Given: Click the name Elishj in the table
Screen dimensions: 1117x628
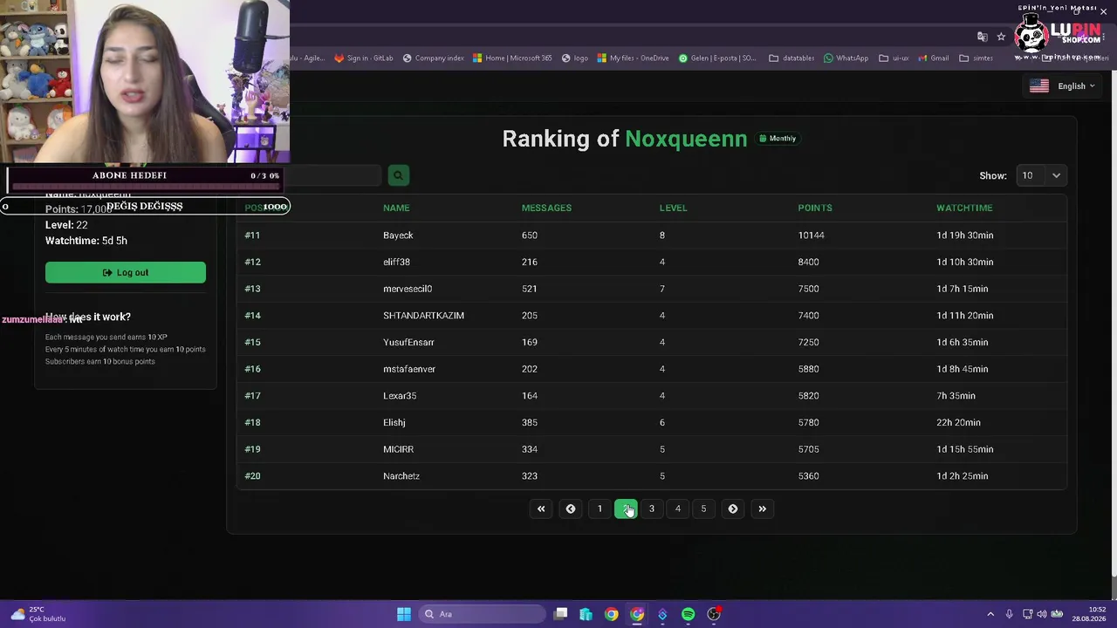Looking at the screenshot, I should (394, 422).
